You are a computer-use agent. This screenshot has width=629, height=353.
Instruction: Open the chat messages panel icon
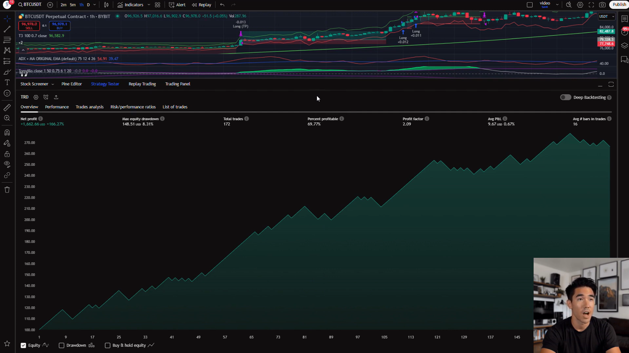(624, 60)
